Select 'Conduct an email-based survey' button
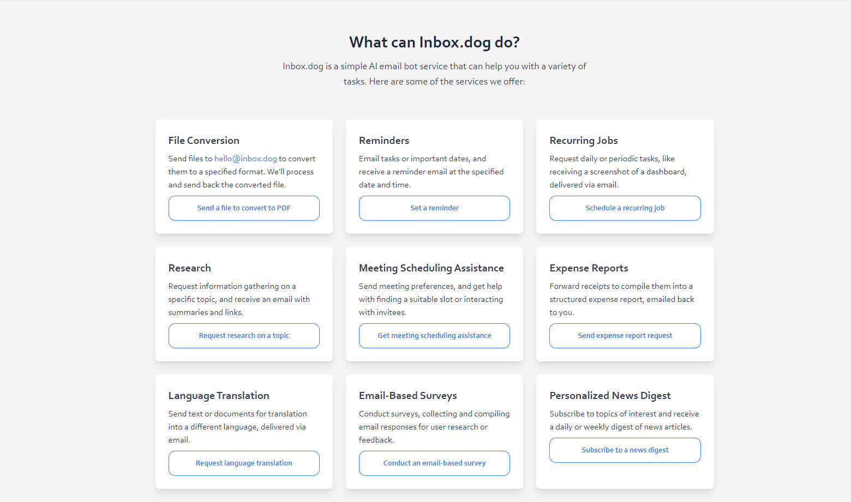851x502 pixels. tap(434, 463)
